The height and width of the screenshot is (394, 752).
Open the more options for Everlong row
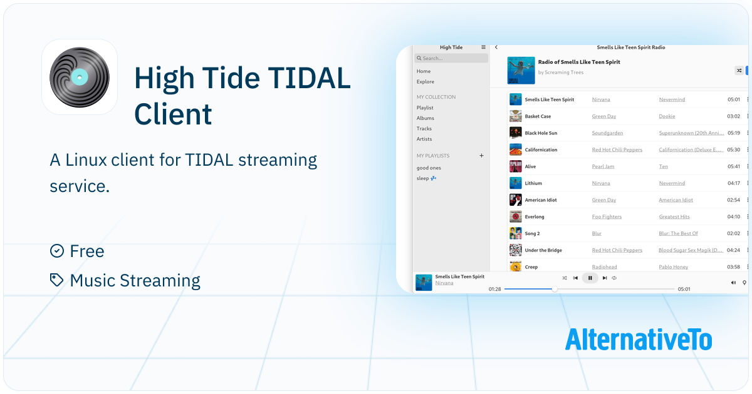[748, 217]
